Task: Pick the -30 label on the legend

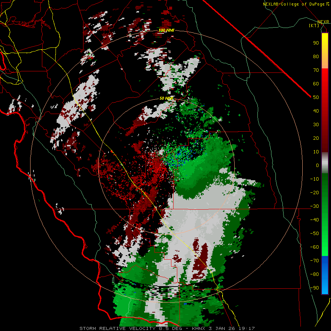Action: [x=314, y=206]
